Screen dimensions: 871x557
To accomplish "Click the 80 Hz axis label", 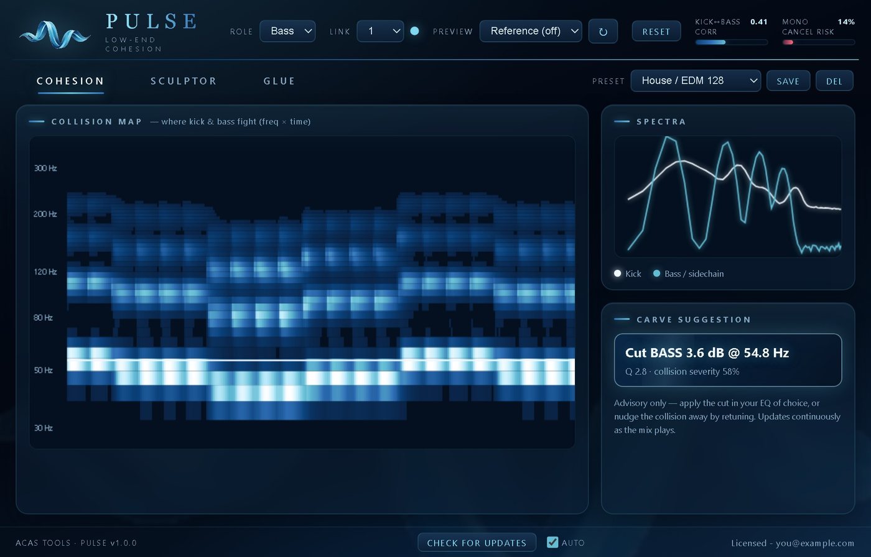I will pos(44,318).
